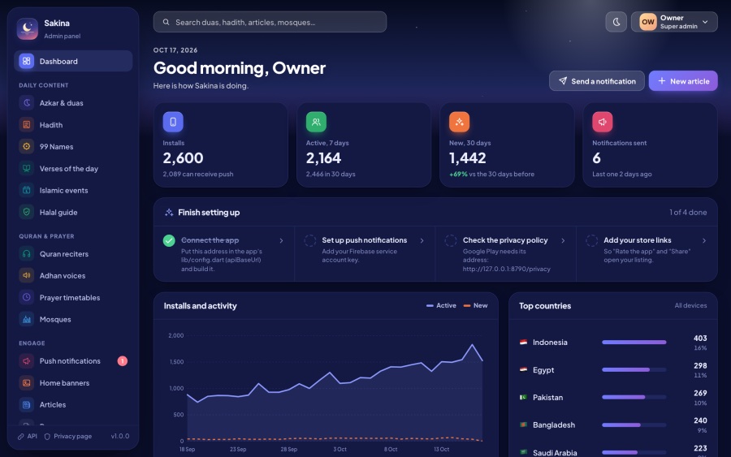731x457 pixels.
Task: Click the Verses of the day icon
Action: (x=27, y=168)
